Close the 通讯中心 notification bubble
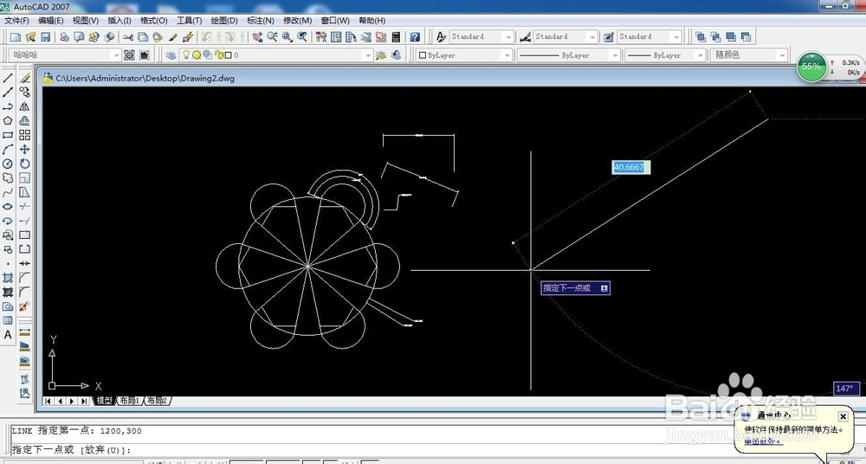Viewport: 866px width, 464px height. (843, 416)
